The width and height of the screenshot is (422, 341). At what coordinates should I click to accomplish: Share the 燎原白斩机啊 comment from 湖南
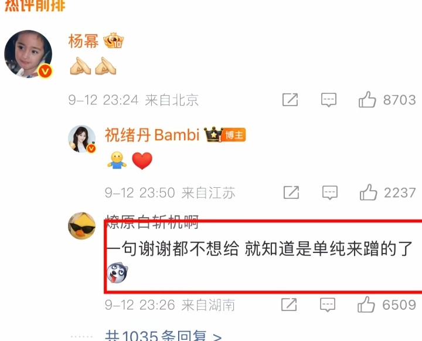pyautogui.click(x=289, y=305)
